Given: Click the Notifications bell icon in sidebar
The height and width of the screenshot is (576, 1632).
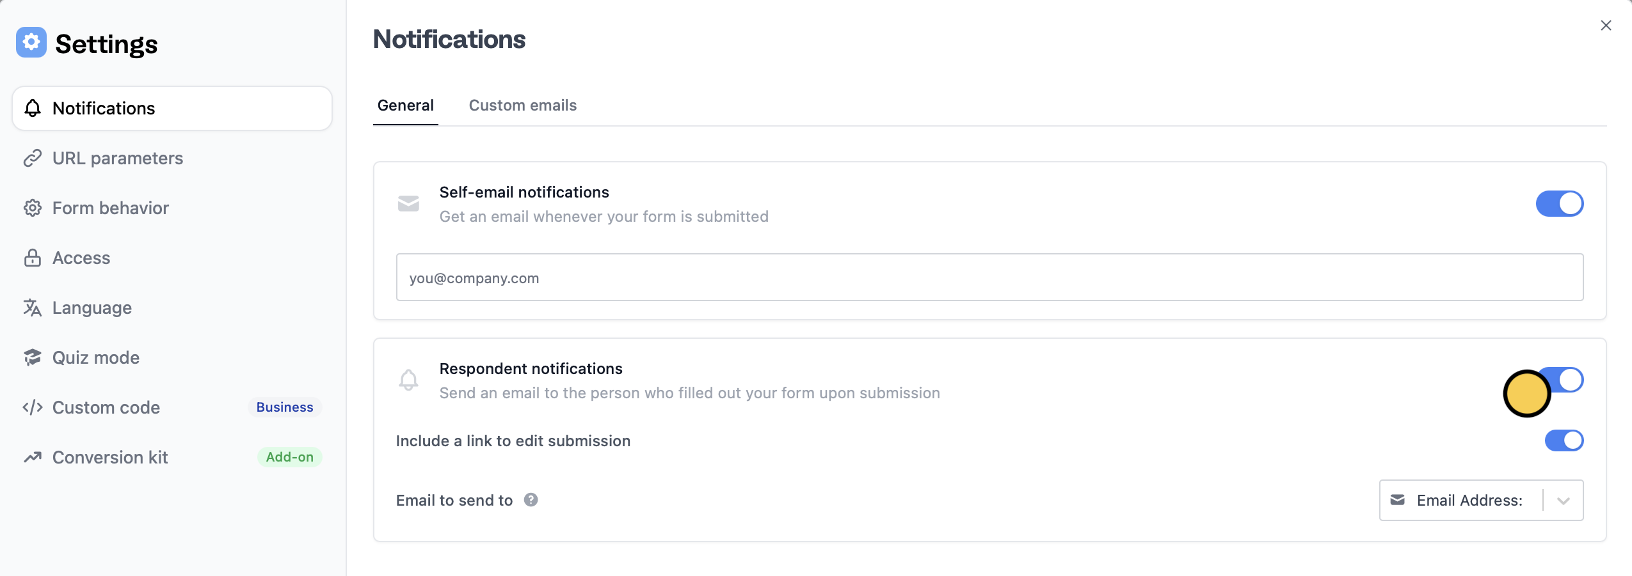Looking at the screenshot, I should (x=33, y=108).
